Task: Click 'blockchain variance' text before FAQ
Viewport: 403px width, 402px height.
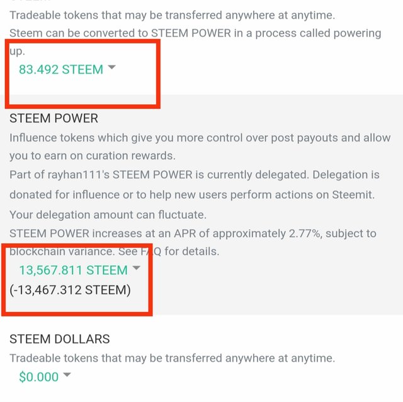Action: pyautogui.click(x=62, y=251)
